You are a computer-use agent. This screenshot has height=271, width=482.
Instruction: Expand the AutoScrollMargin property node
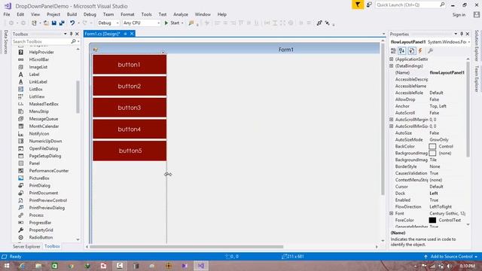click(x=392, y=120)
